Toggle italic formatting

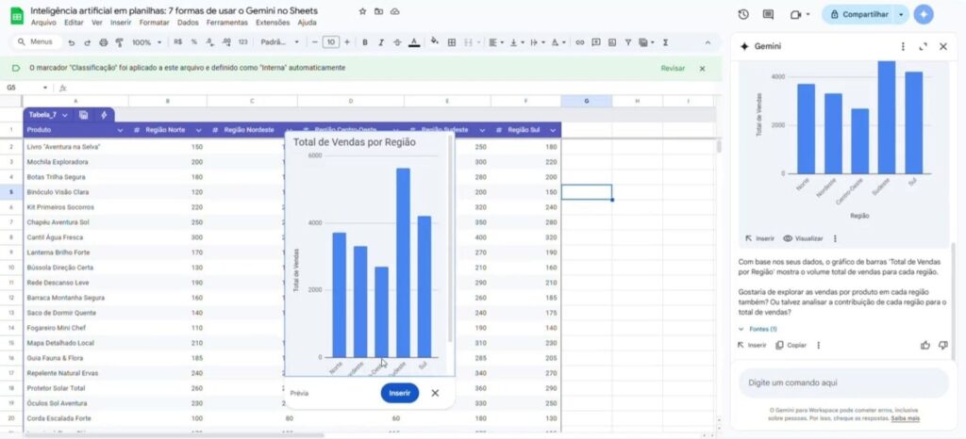[381, 42]
